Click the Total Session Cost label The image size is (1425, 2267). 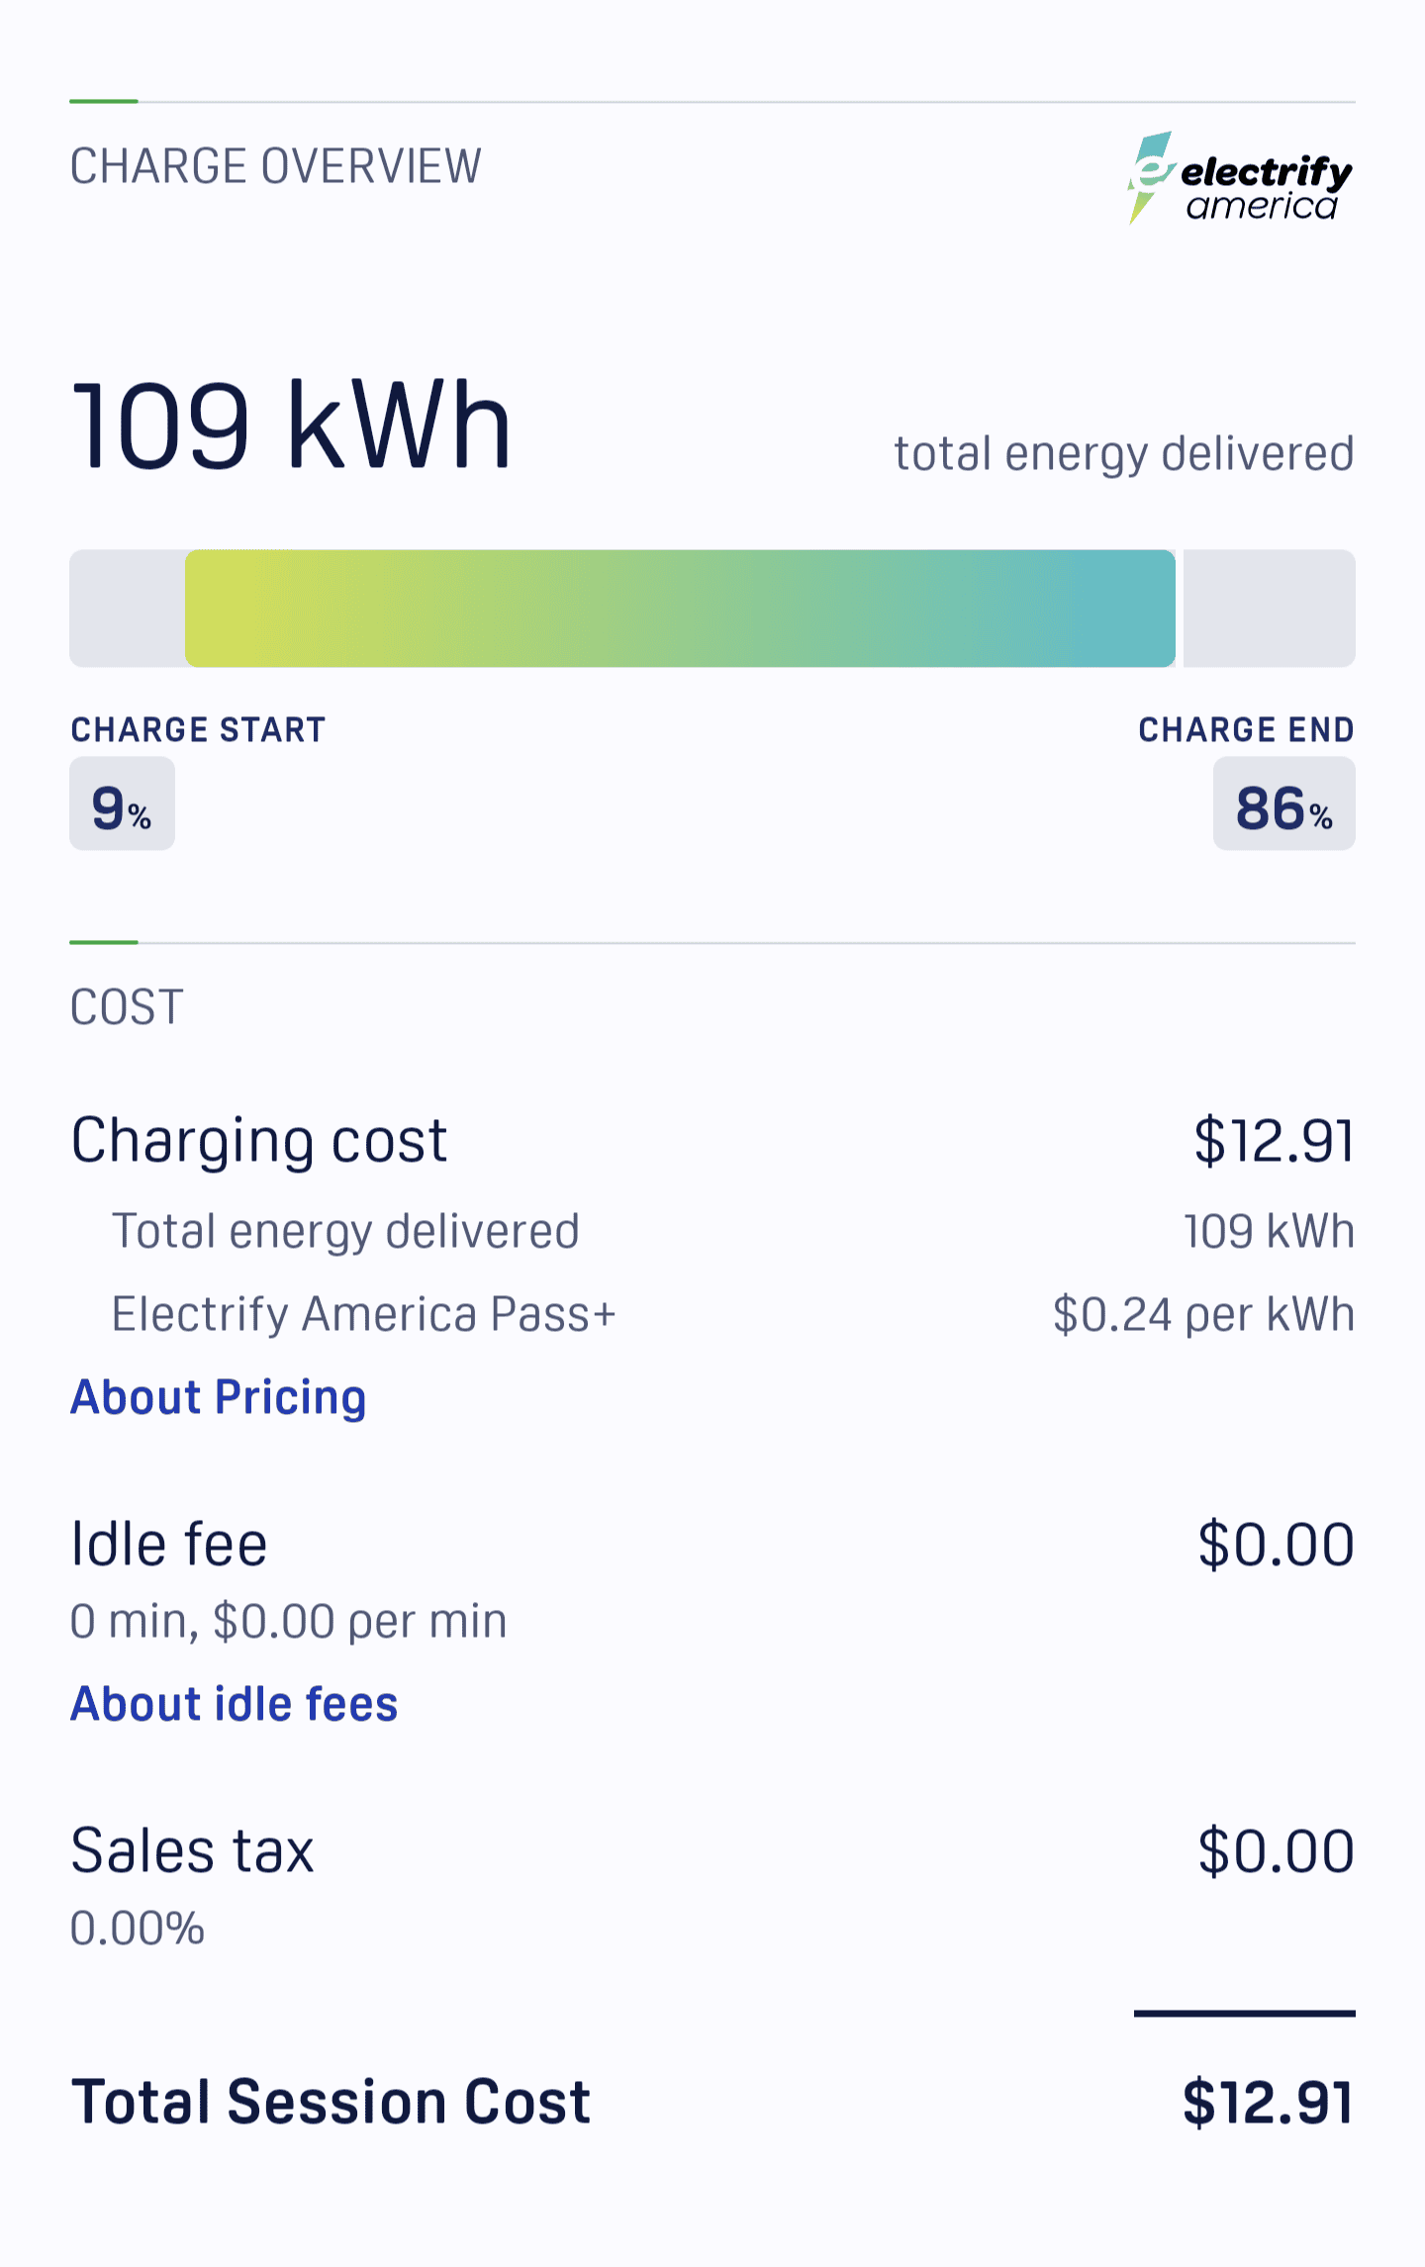pos(331,2102)
